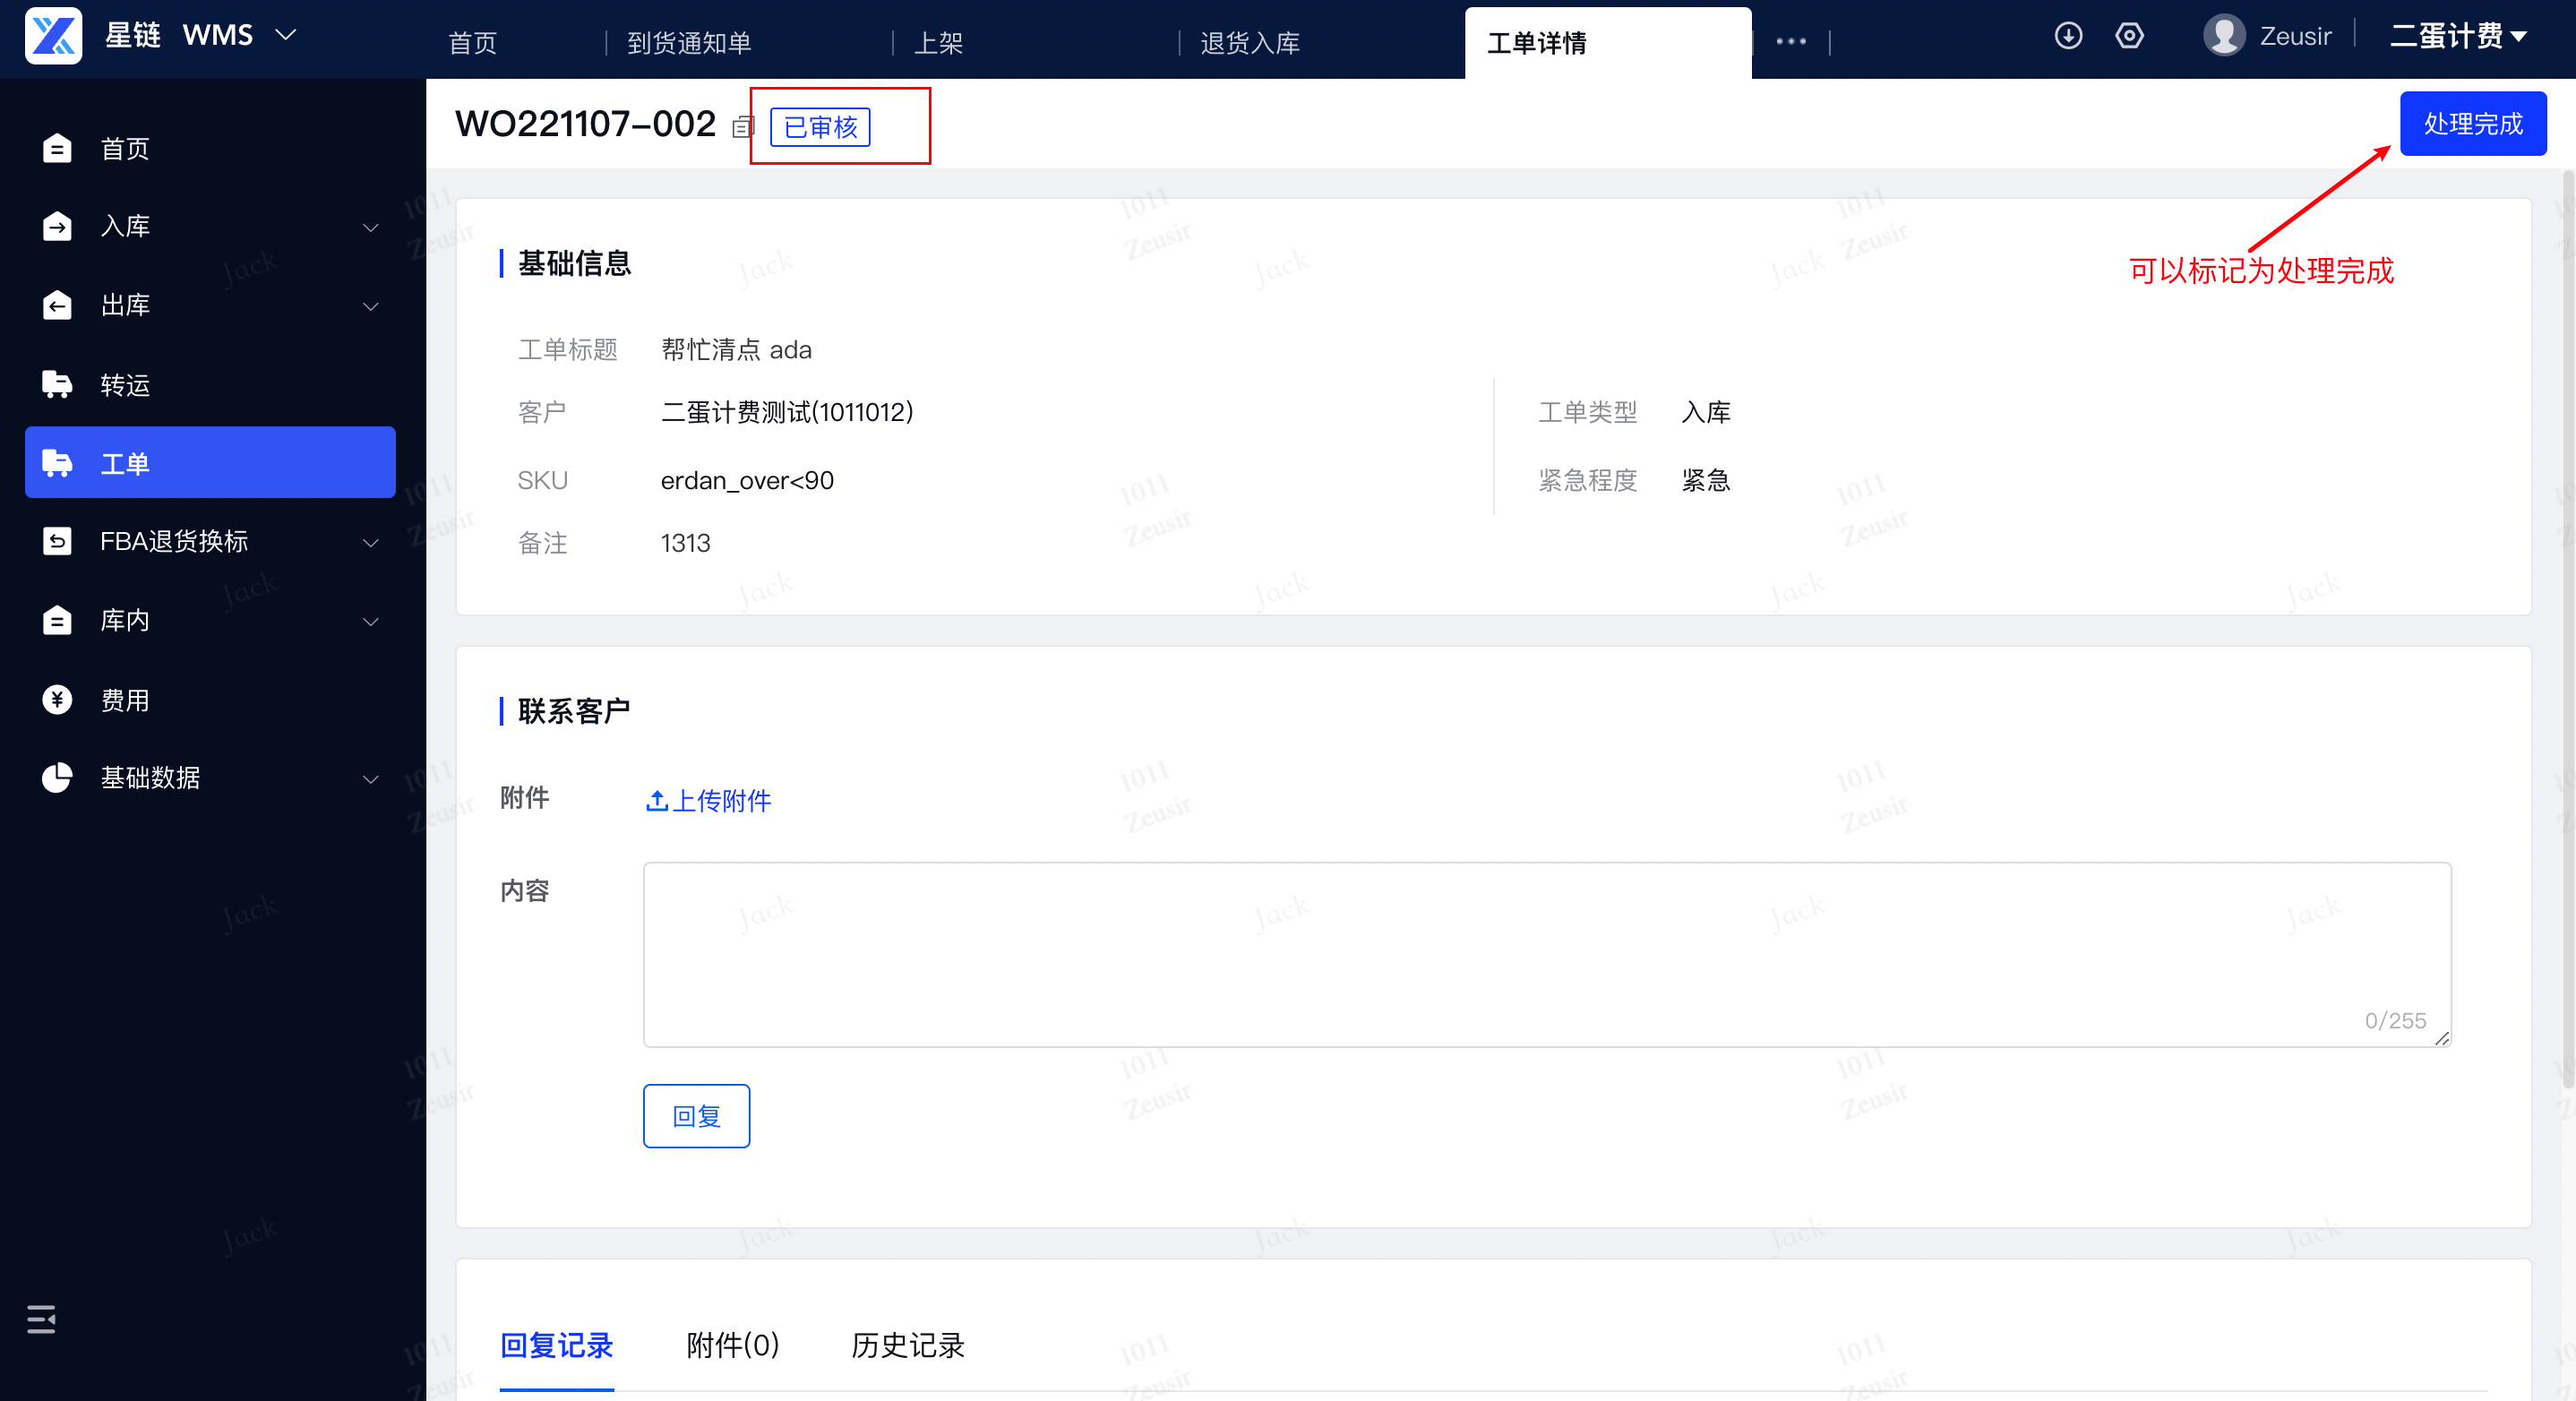Click into the 内容 text area
This screenshot has height=1401, width=2576.
coord(1547,955)
